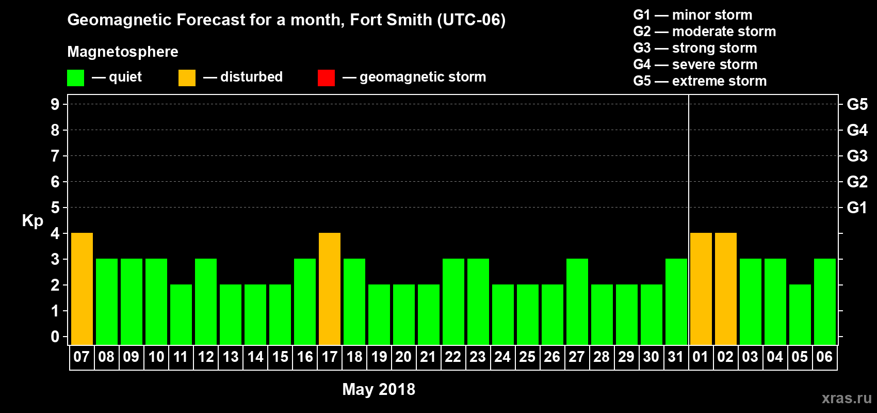Select the orange bar for May 07
The image size is (877, 413).
(x=82, y=289)
